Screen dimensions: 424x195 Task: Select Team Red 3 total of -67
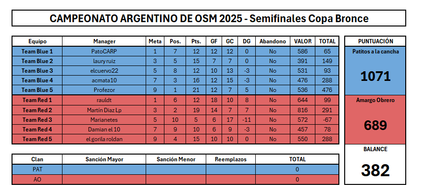(327, 120)
